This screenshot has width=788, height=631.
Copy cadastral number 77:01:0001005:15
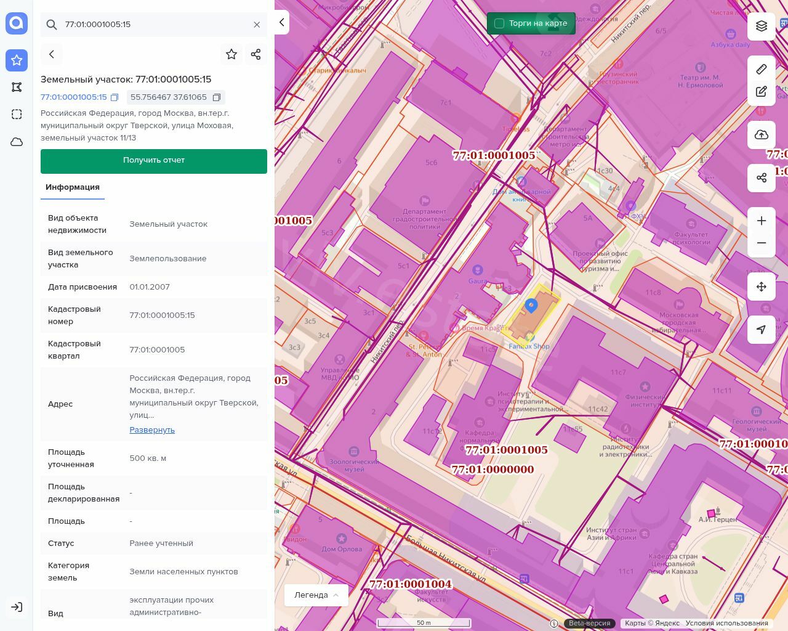[x=115, y=97]
